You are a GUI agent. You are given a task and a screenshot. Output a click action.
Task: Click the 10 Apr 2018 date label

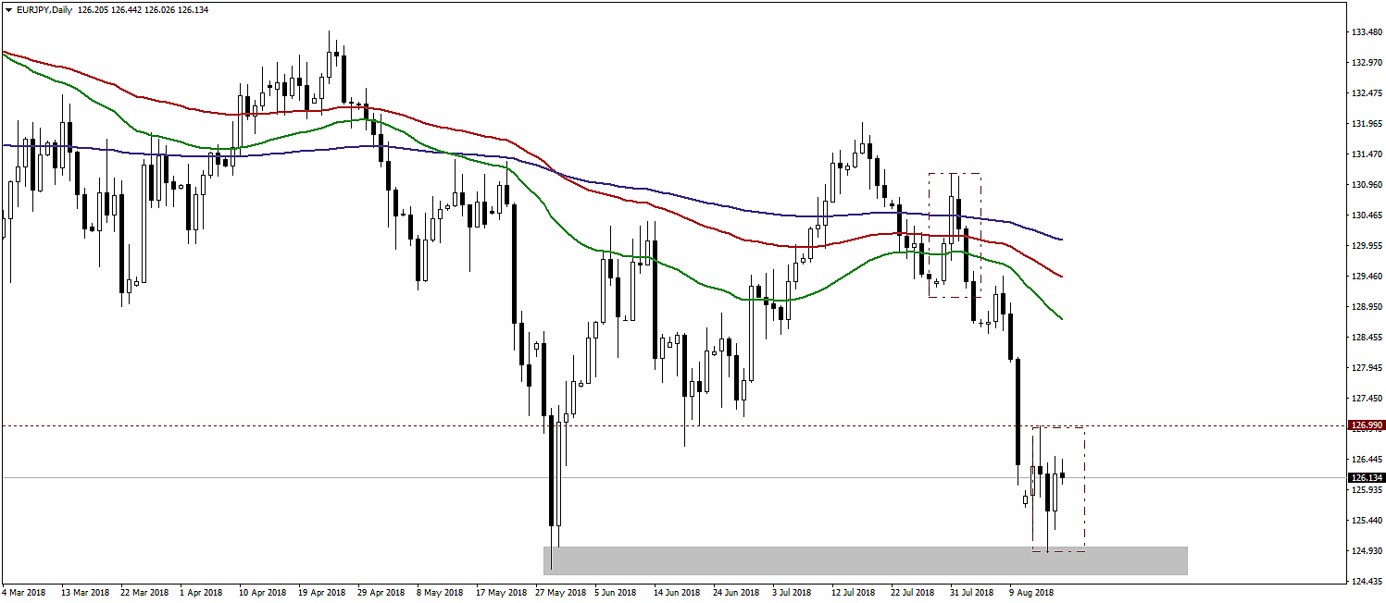[x=262, y=592]
